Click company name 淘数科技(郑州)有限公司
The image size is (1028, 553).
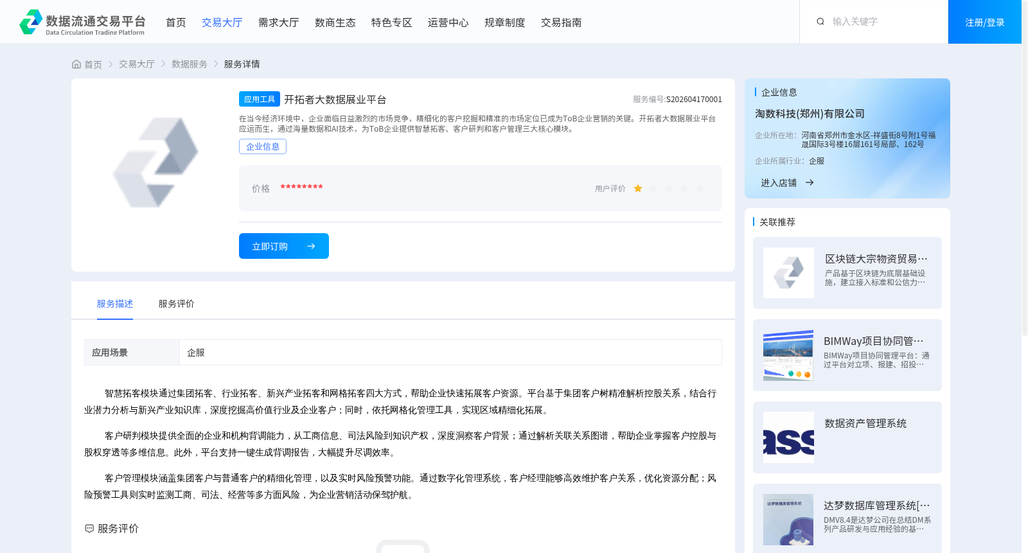coord(810,114)
